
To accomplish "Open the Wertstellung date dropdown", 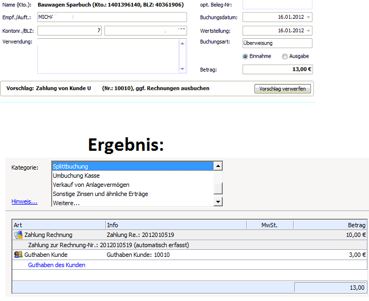I will click(x=308, y=31).
